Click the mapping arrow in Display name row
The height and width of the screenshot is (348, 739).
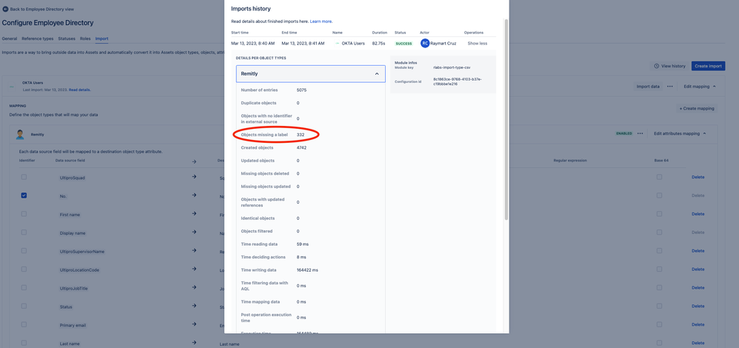click(x=194, y=232)
